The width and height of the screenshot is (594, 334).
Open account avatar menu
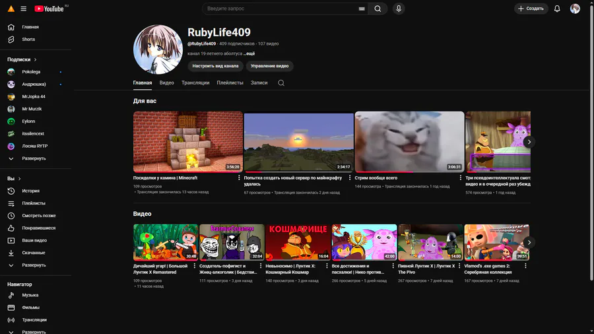[575, 9]
